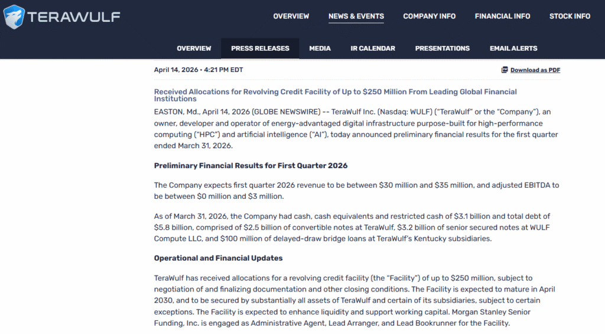
Task: Switch to the Overview sub-tab below News & Events
Action: click(x=194, y=48)
